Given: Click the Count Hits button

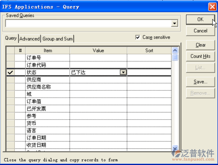Looking at the screenshot, I should point(200,56).
